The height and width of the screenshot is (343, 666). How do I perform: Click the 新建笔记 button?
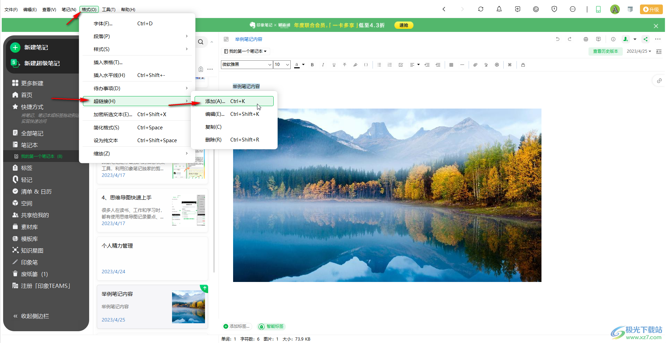pos(29,48)
